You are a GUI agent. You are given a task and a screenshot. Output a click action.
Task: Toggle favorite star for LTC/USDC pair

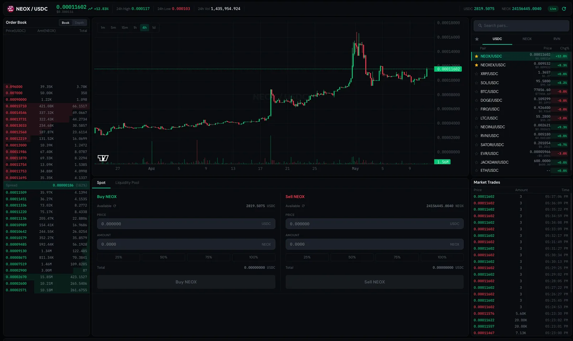tap(476, 118)
